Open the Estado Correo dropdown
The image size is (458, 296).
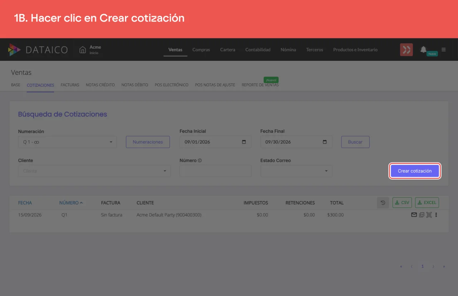296,171
